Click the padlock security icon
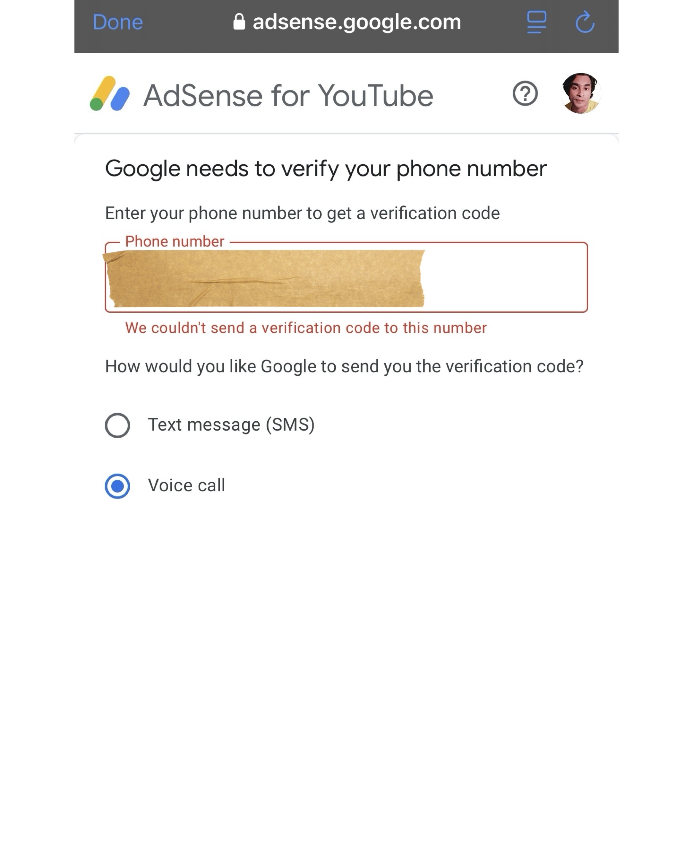This screenshot has height=867, width=693. [239, 22]
